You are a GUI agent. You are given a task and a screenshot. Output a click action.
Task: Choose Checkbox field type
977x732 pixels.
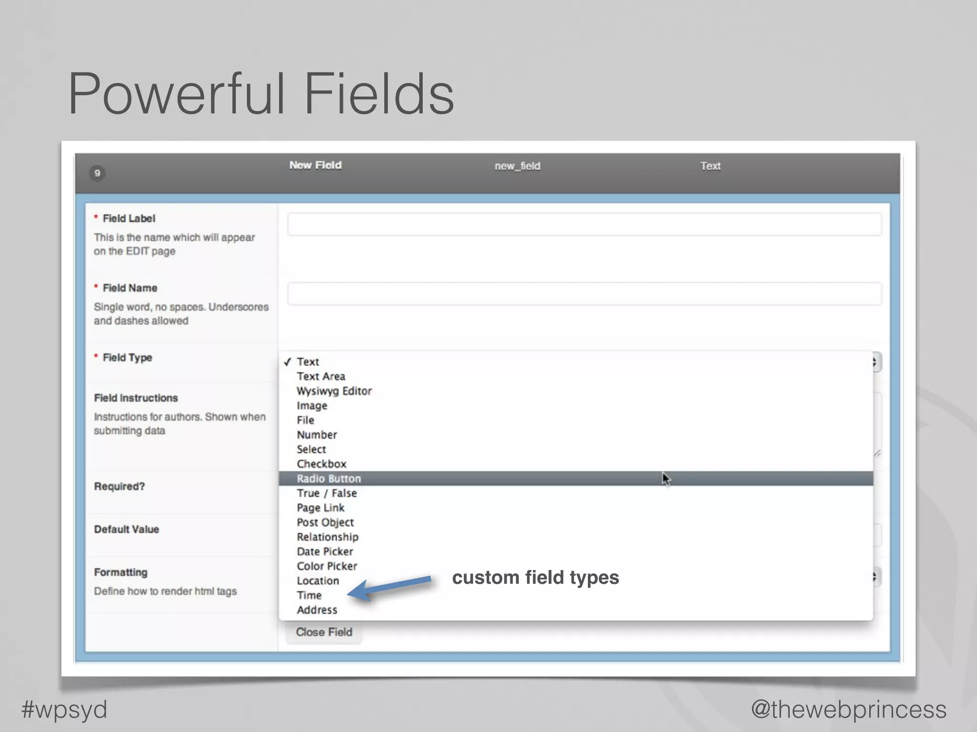[x=576, y=464]
